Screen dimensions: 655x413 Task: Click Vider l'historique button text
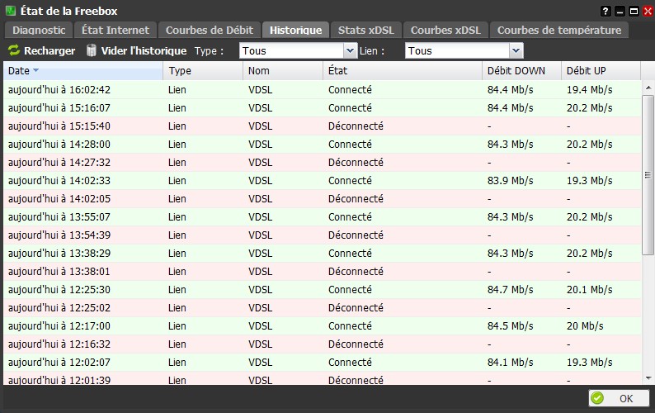144,50
